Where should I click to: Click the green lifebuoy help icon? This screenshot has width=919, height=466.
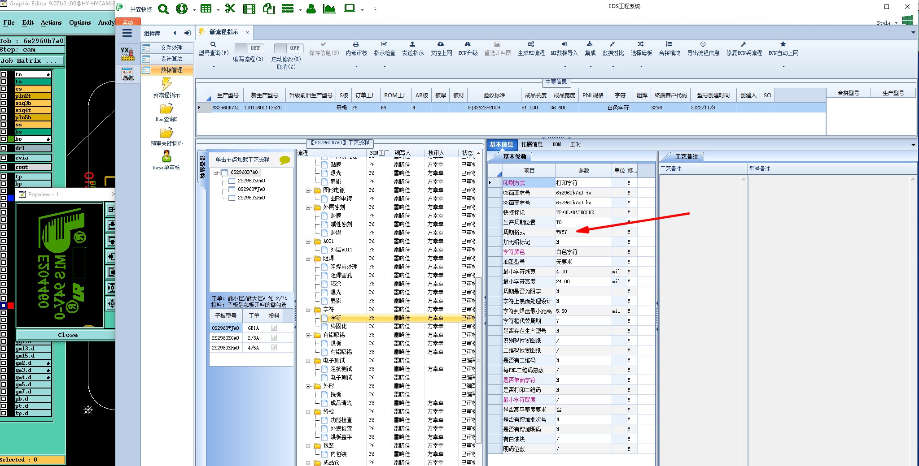182,9
